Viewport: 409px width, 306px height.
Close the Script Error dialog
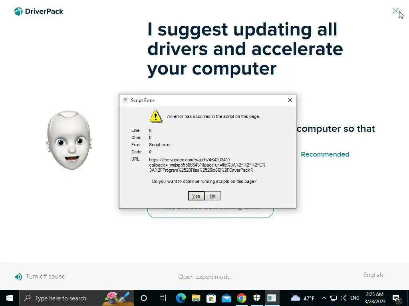[290, 100]
